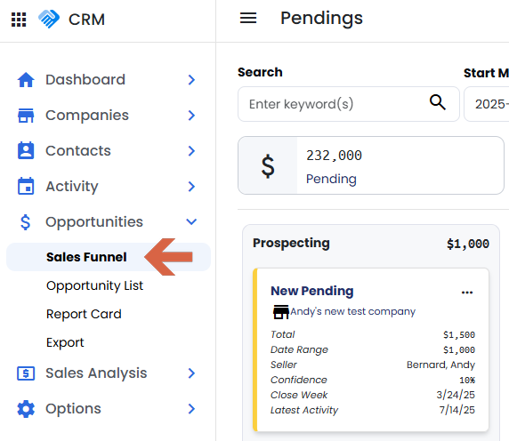Click the Close Week 3/24/25 date
This screenshot has width=509, height=441.
pos(456,395)
